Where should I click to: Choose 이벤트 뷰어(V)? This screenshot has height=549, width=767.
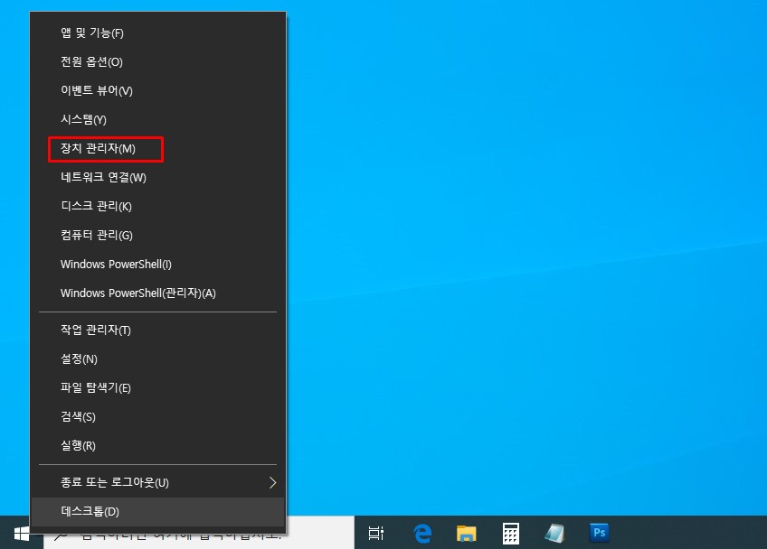click(158, 90)
